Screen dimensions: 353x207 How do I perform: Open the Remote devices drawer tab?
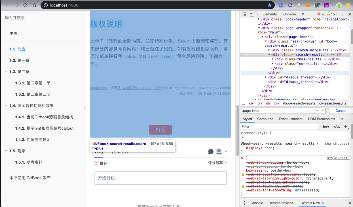click(x=281, y=203)
